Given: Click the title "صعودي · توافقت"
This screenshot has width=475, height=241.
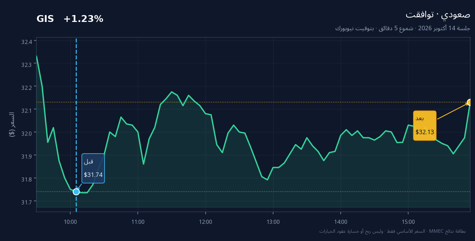Looking at the screenshot, I should pos(438,15).
